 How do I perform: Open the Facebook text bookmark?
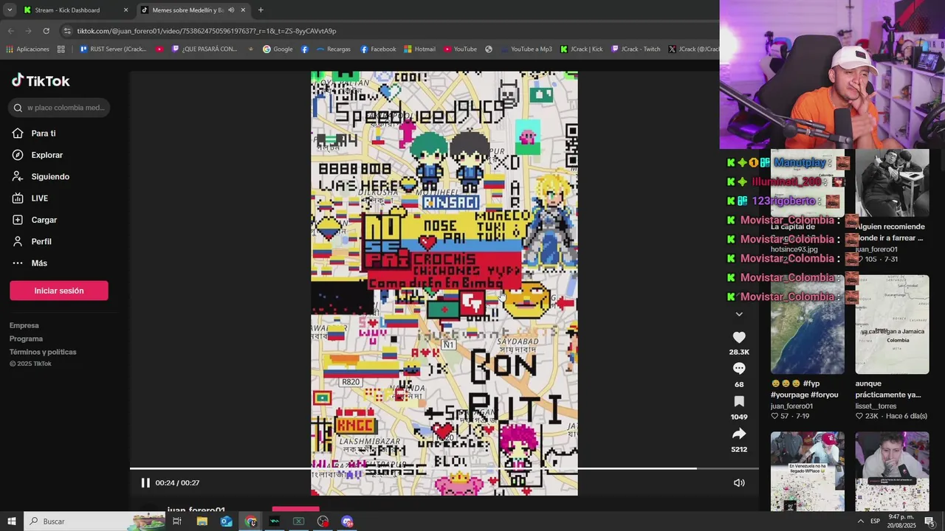(378, 49)
